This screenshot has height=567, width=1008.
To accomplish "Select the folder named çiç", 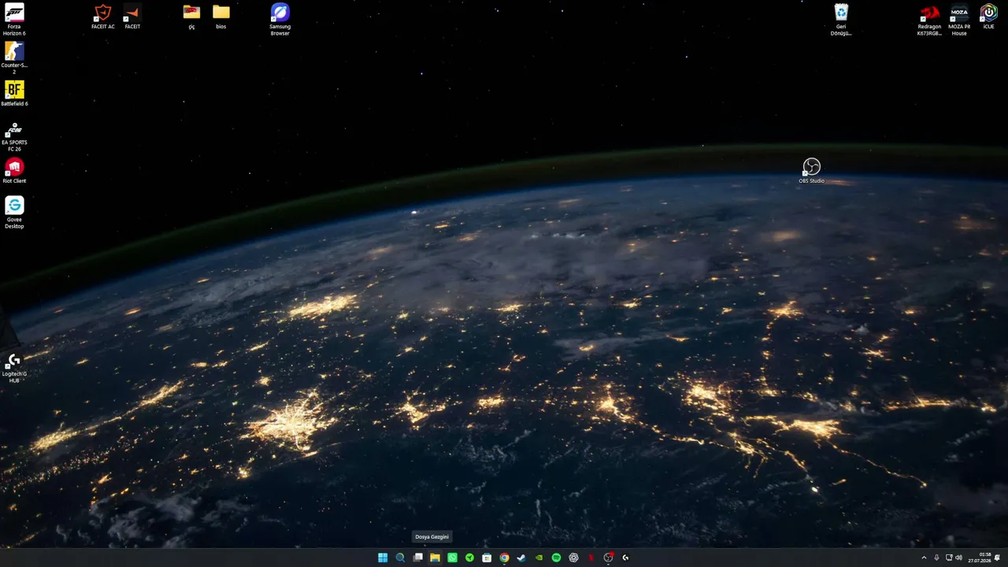I will point(191,16).
